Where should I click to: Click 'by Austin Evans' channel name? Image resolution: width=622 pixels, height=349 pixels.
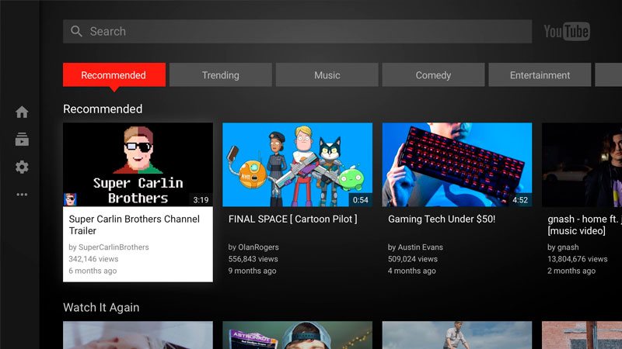click(415, 247)
